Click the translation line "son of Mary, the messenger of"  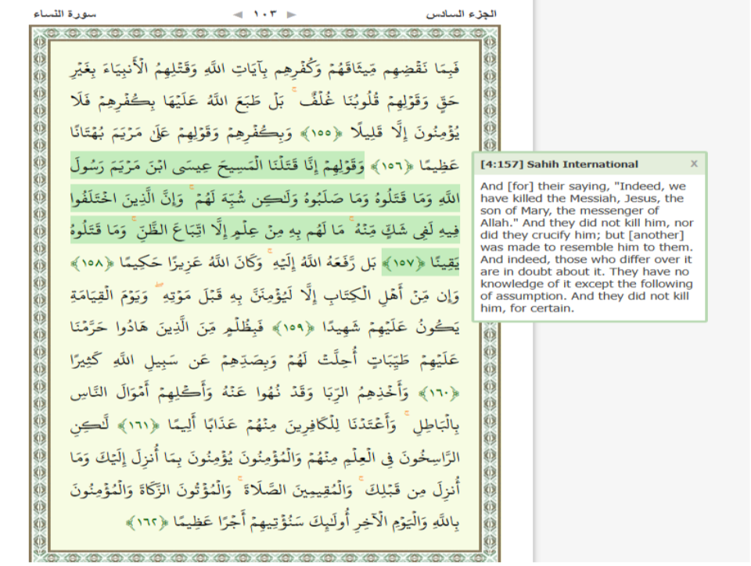570,210
